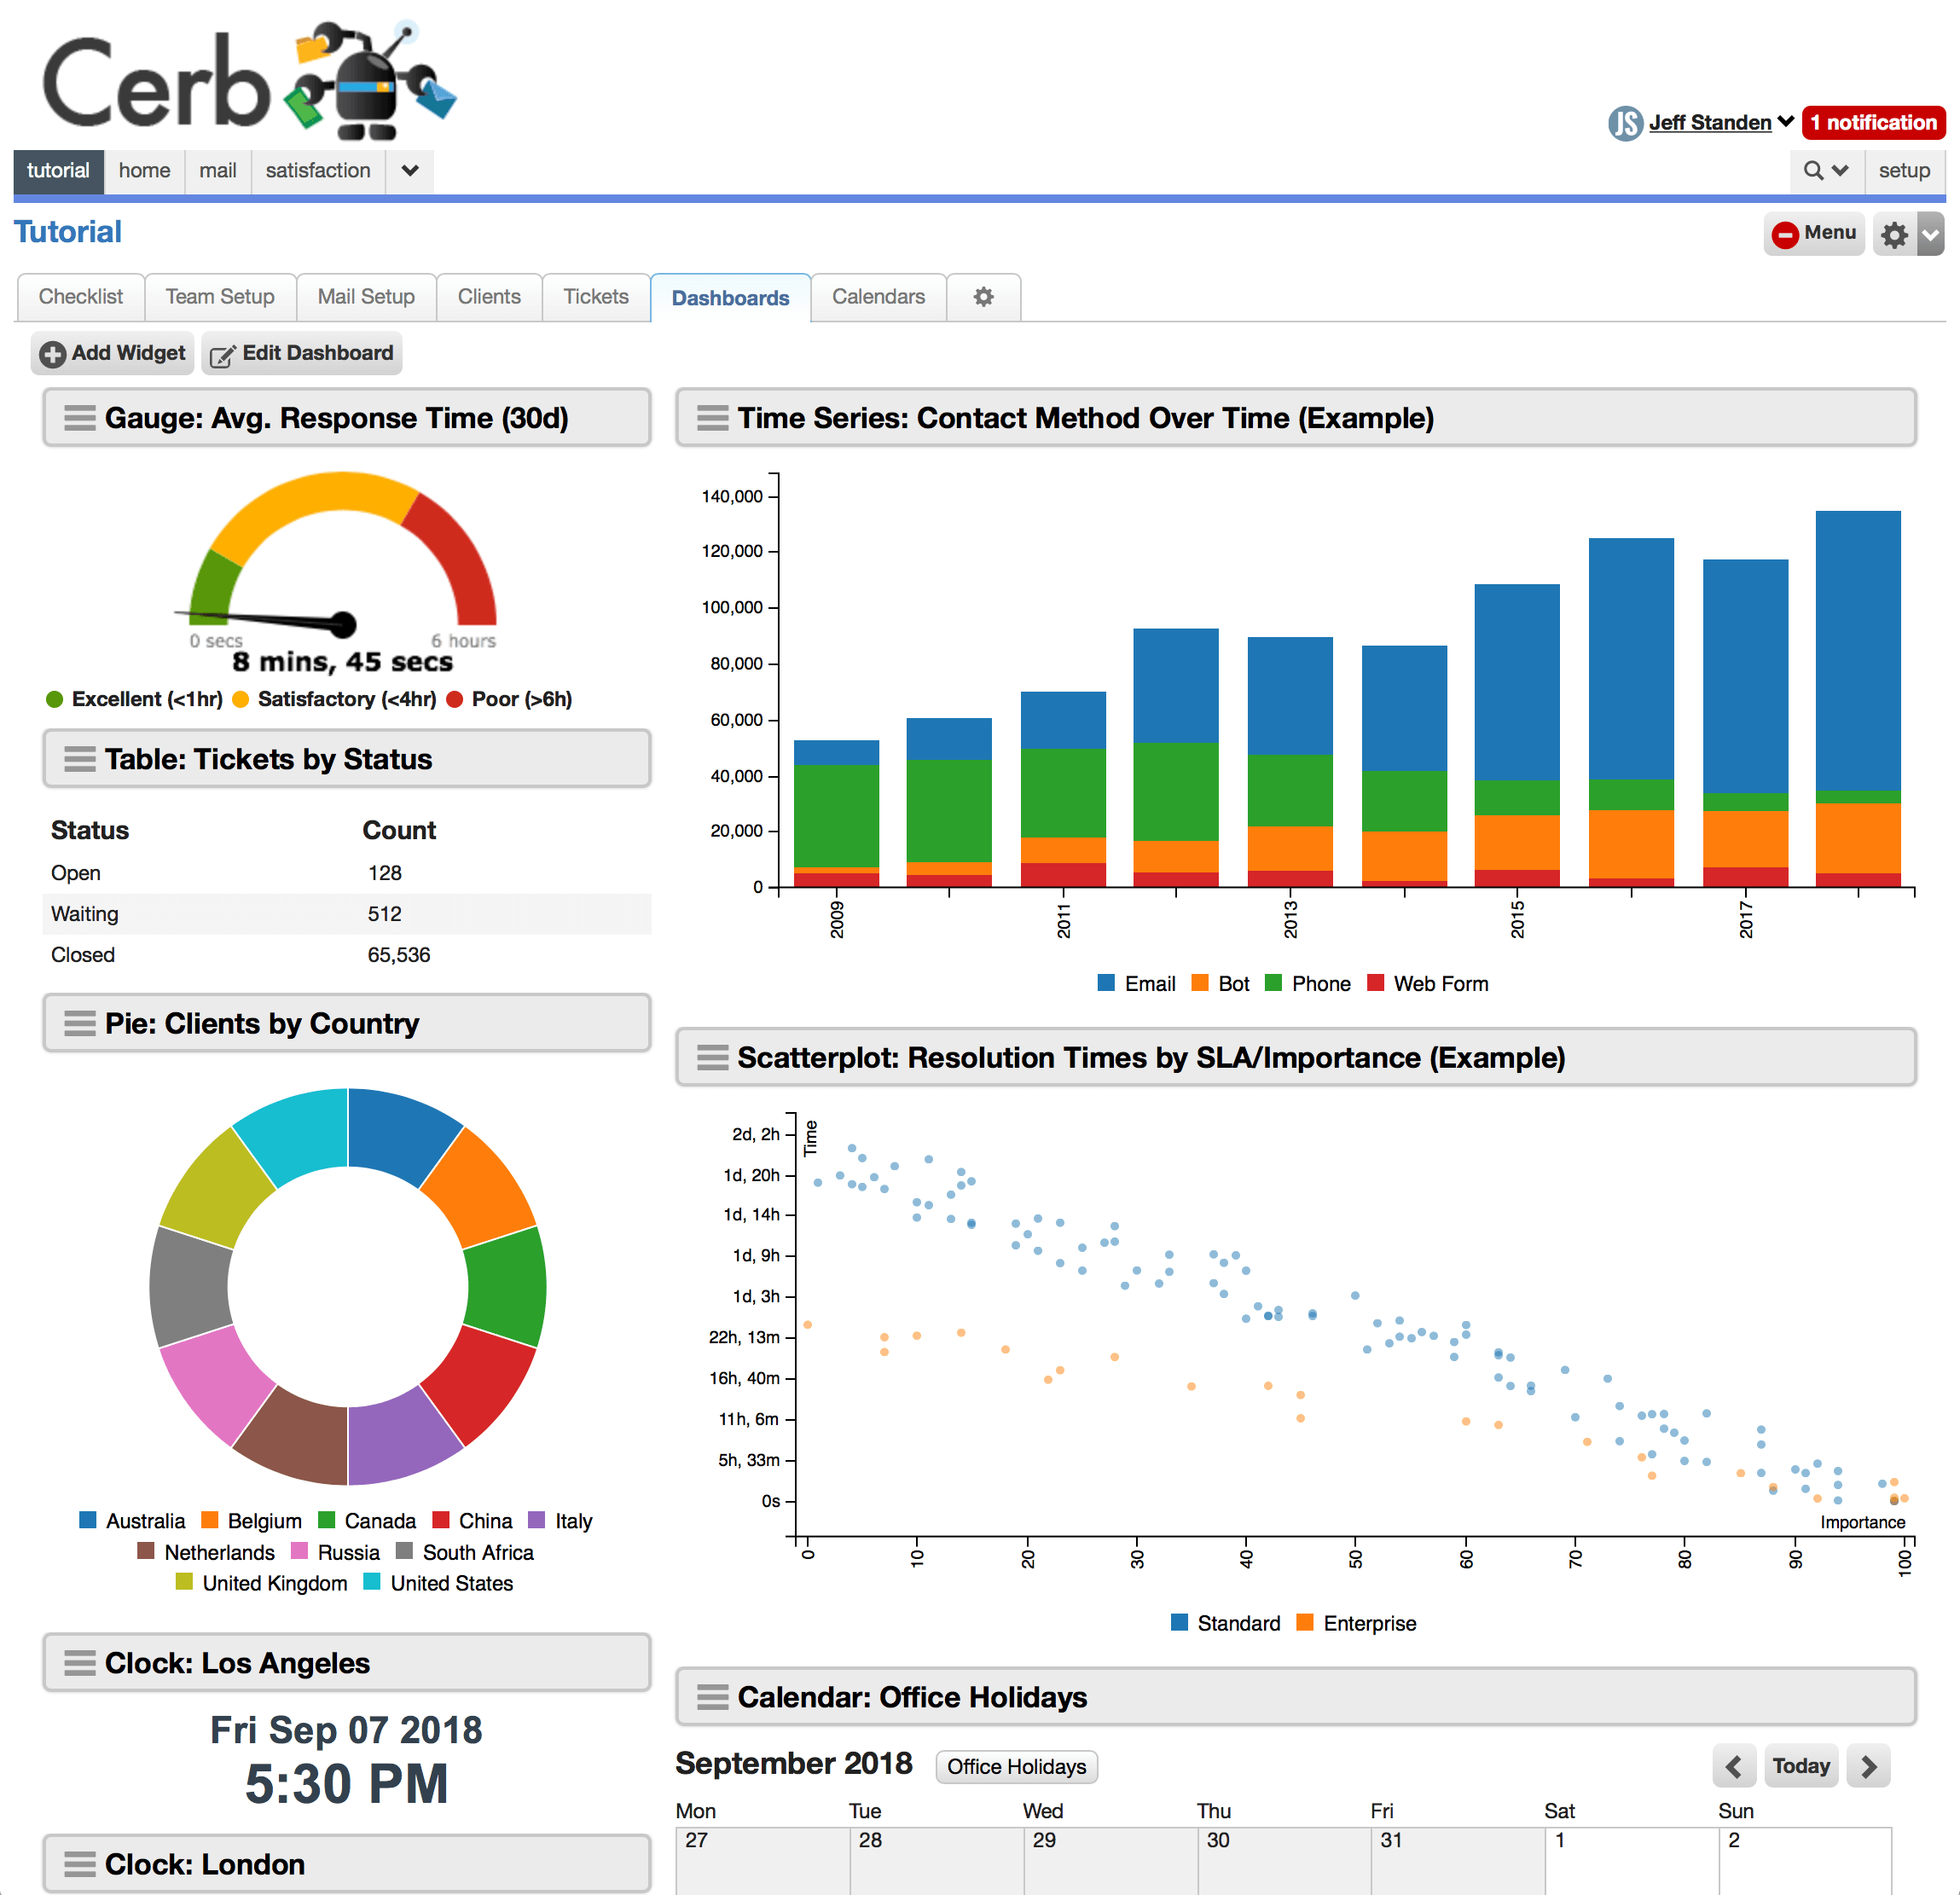Open the mail navigation item

[218, 171]
